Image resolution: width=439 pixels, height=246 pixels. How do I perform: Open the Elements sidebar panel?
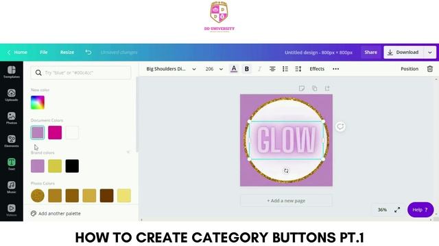click(x=12, y=141)
